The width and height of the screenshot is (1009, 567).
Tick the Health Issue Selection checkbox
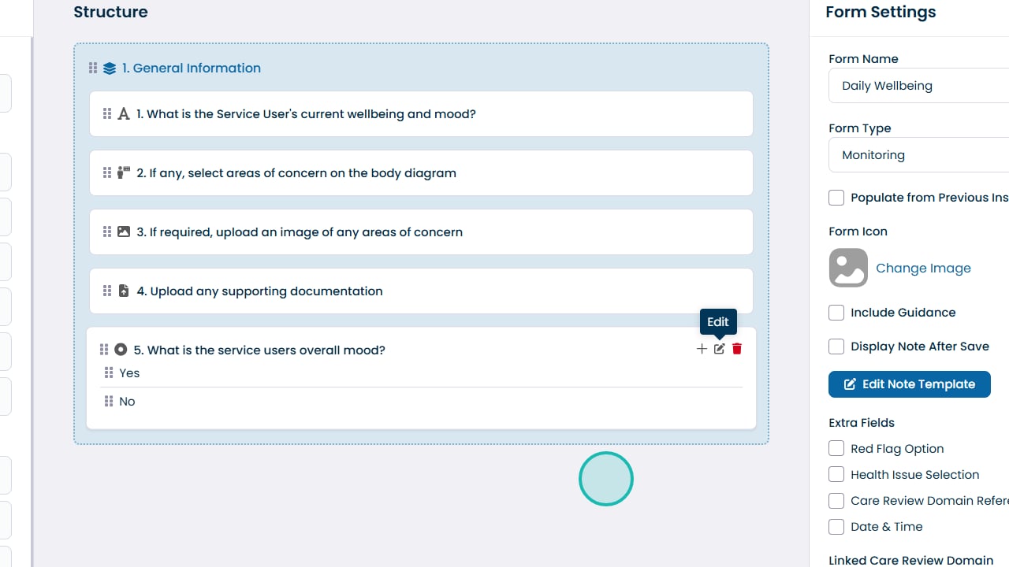[836, 475]
